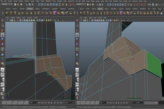Viewport: 164px width, 109px height.
Task: Click polygon cone icon in left window shelf
Action: 19,13
